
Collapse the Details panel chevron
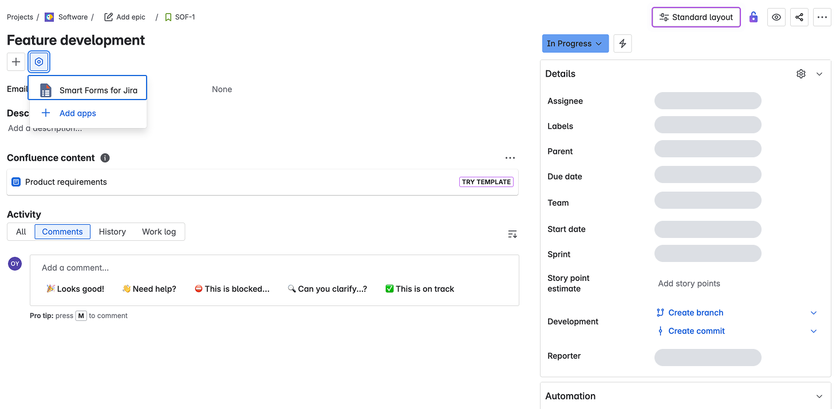coord(819,74)
